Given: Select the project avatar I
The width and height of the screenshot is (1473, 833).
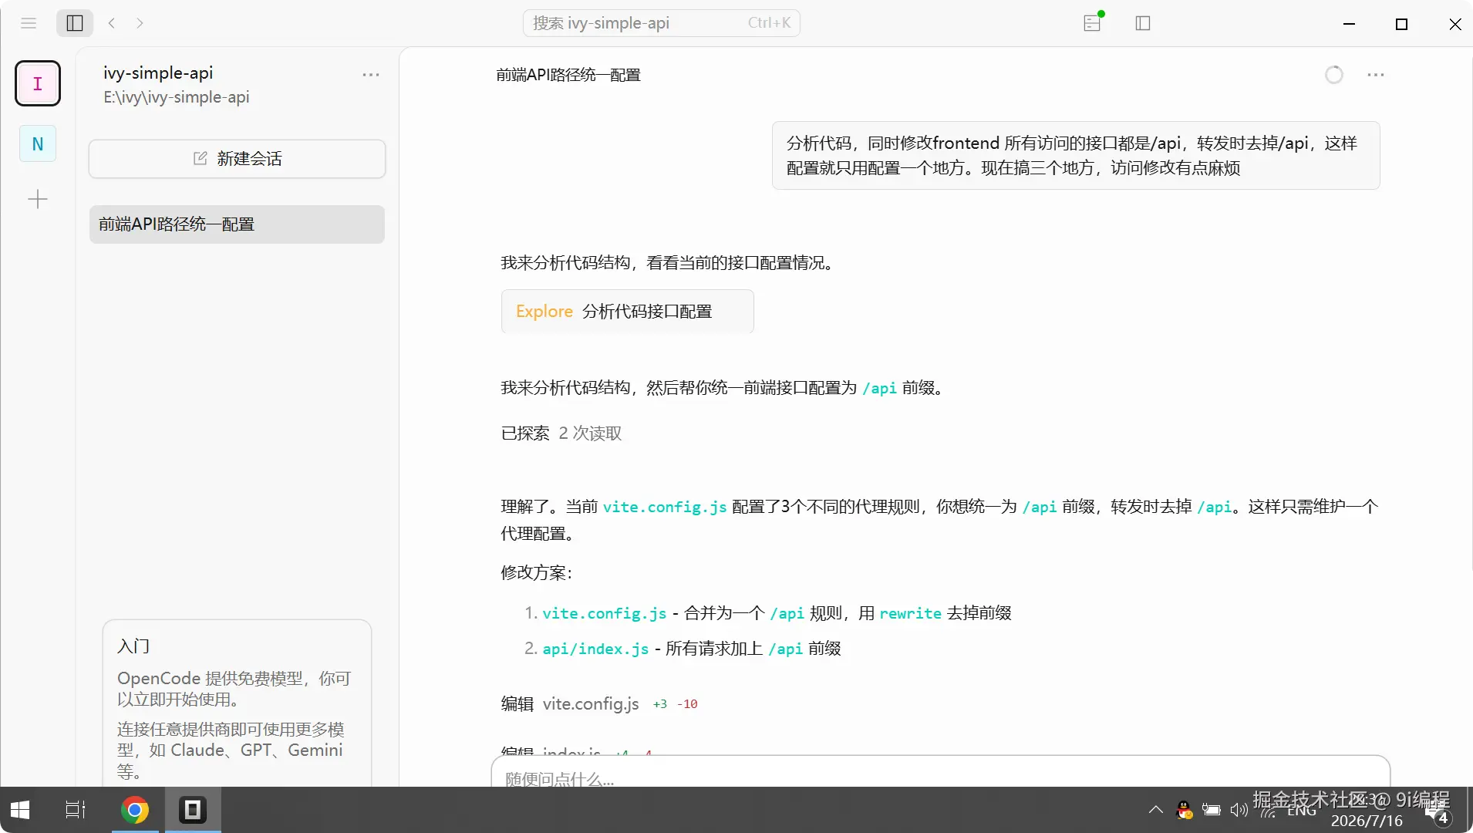Looking at the screenshot, I should pyautogui.click(x=38, y=83).
